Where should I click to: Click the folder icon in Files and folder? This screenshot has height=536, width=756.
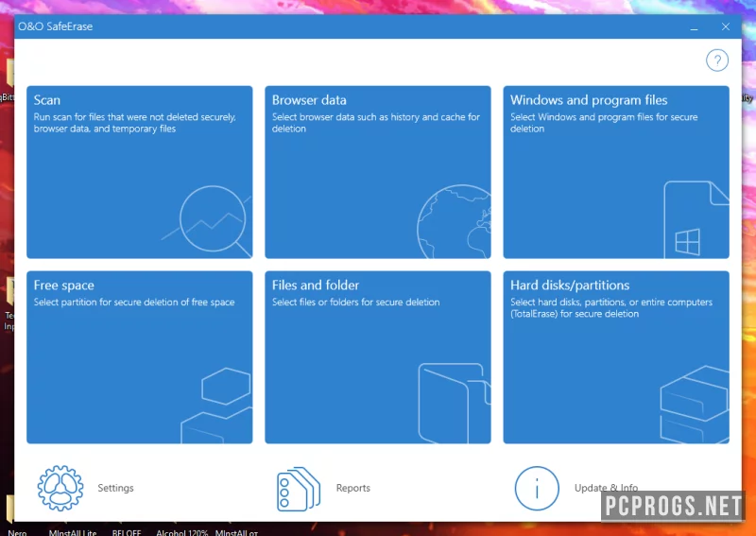pos(455,404)
